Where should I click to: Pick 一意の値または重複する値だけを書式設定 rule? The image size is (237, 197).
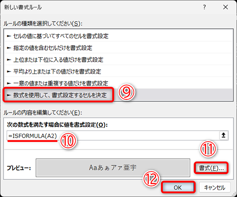pos(118,83)
